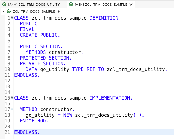
Task: Click the class icon on the ZCL_TRM_DOCS_UTILITY tab
Action: (4, 5)
